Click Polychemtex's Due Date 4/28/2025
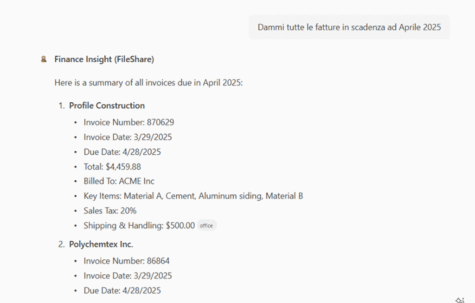This screenshot has width=475, height=303. tap(122, 291)
